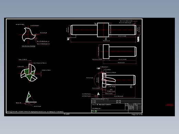This screenshot has width=179, height=134.
Task: Pick the double-ended tool side view
Action: point(103,30)
